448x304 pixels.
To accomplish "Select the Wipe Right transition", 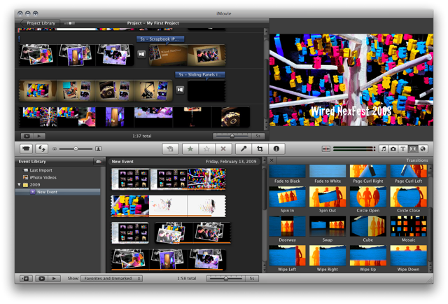I will tap(328, 258).
